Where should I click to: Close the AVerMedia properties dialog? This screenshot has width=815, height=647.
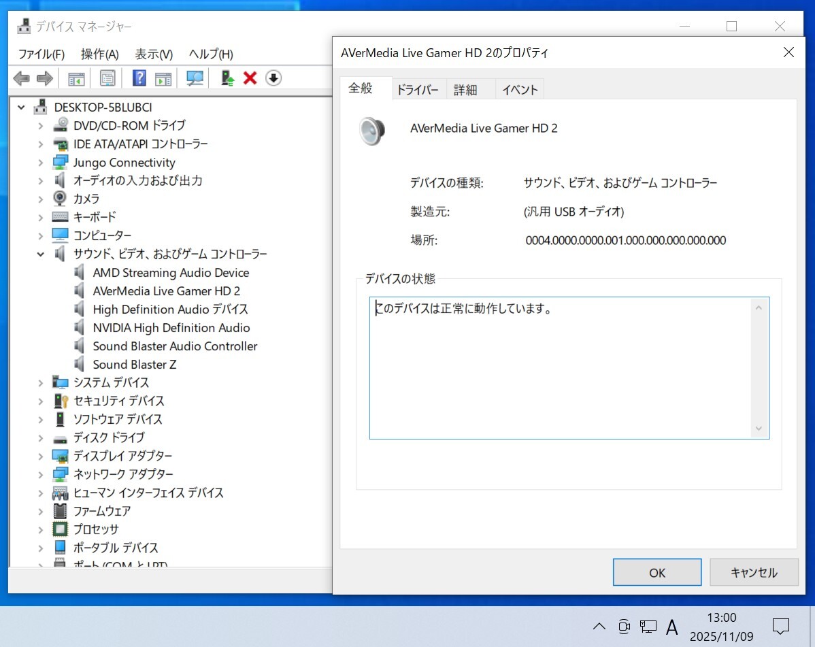788,52
